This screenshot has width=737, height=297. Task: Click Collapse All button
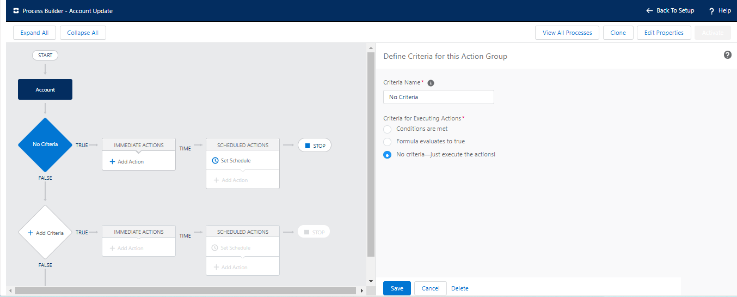pyautogui.click(x=83, y=33)
